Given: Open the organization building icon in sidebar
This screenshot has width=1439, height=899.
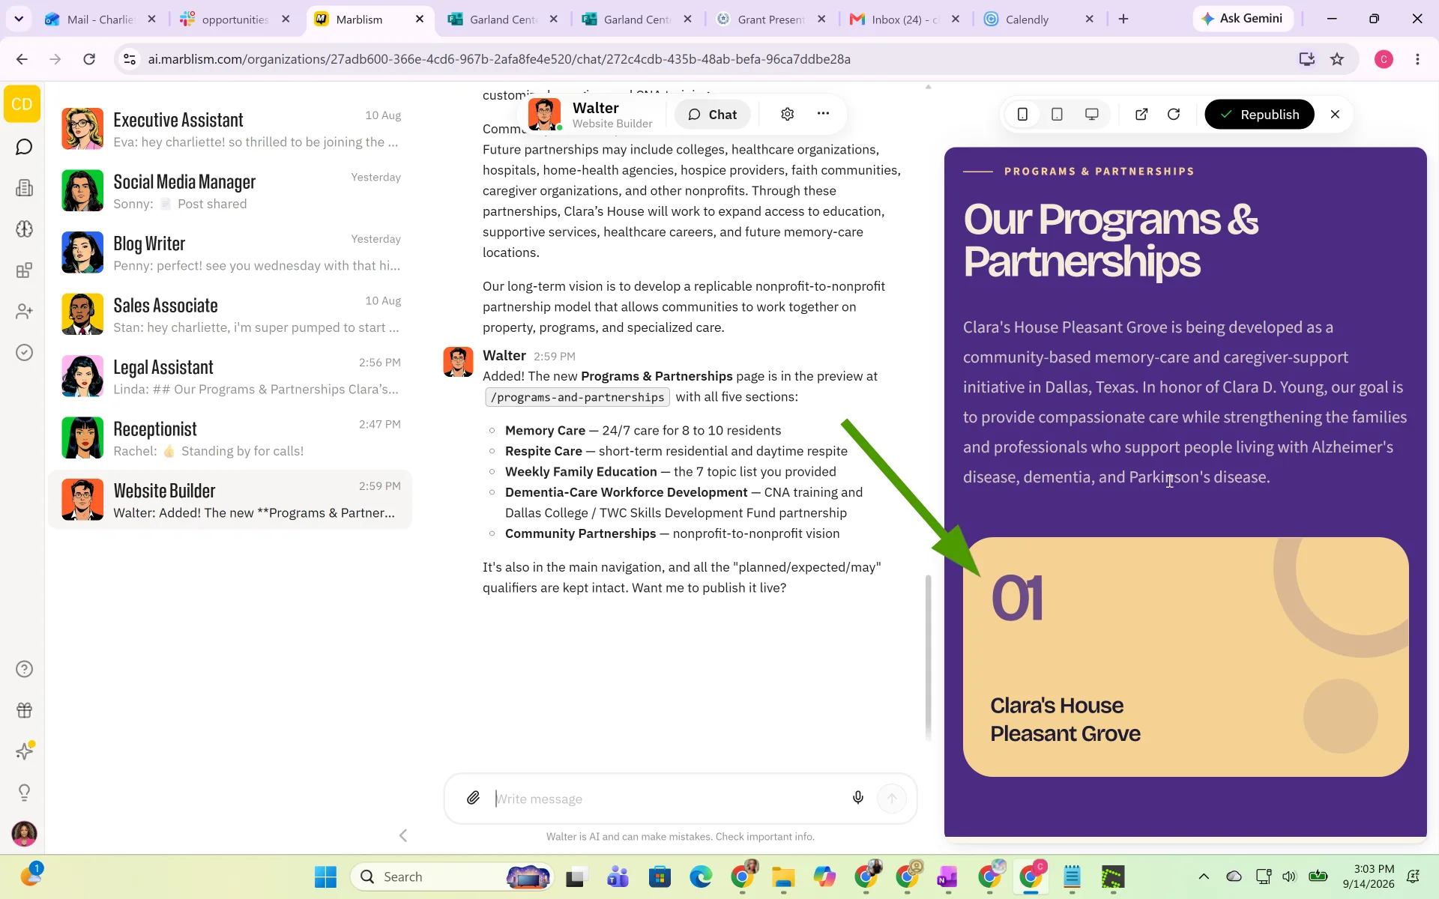Looking at the screenshot, I should point(24,188).
